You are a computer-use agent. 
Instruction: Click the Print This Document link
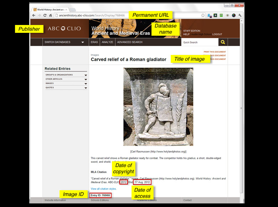click(215, 52)
